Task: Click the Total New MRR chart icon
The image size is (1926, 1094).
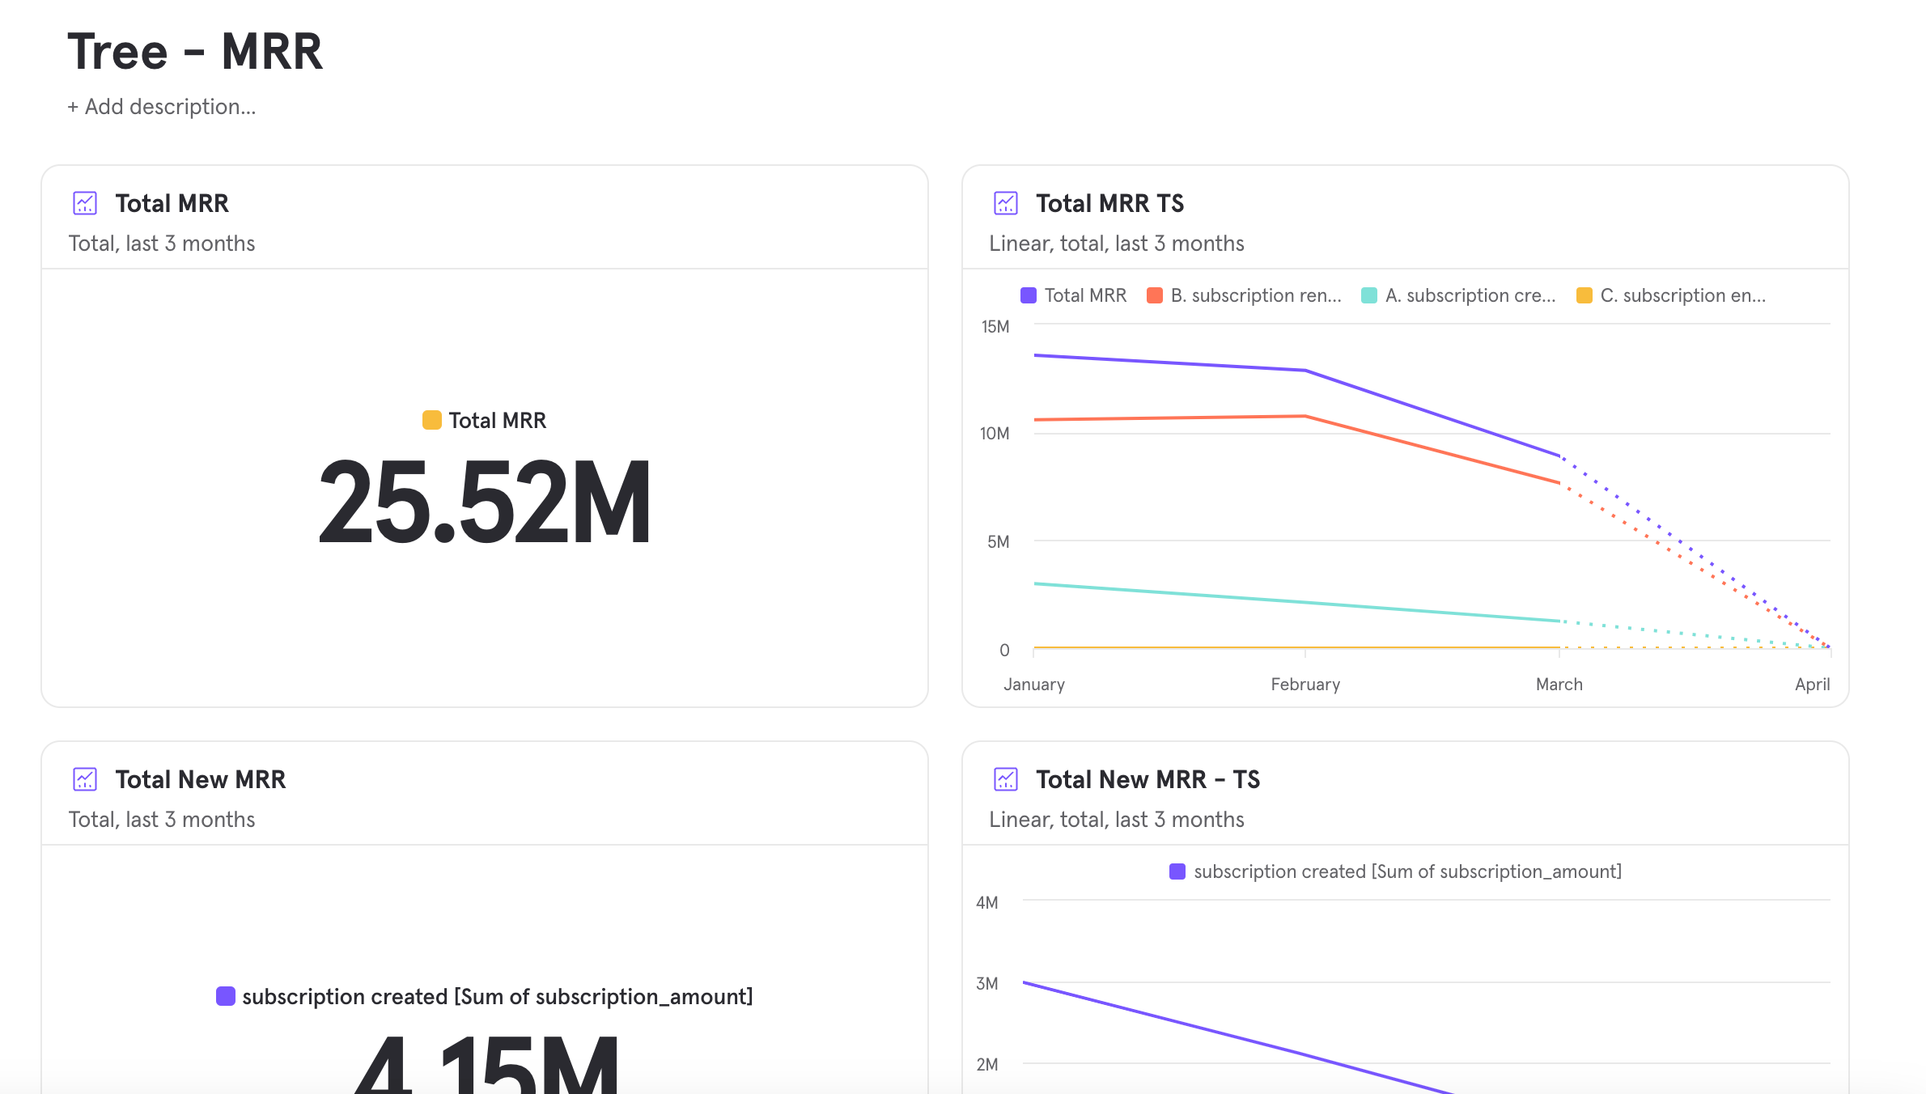Action: pyautogui.click(x=85, y=779)
